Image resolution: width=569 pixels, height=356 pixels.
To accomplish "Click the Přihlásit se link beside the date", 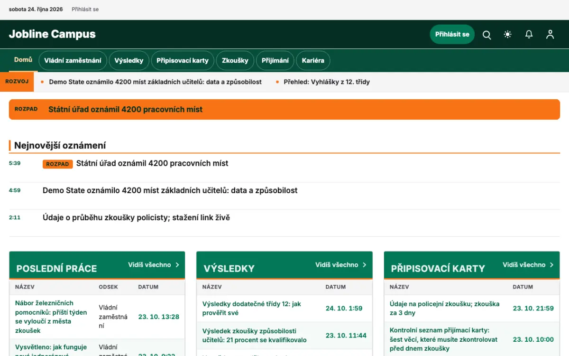I will pyautogui.click(x=85, y=9).
